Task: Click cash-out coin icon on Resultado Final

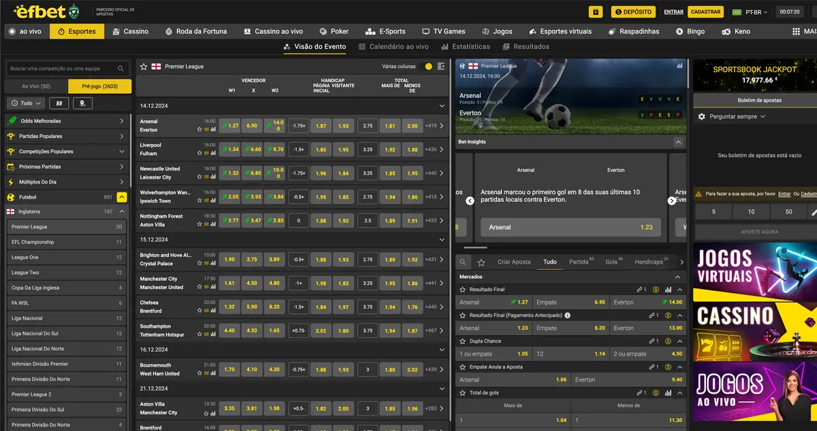Action: [x=656, y=290]
